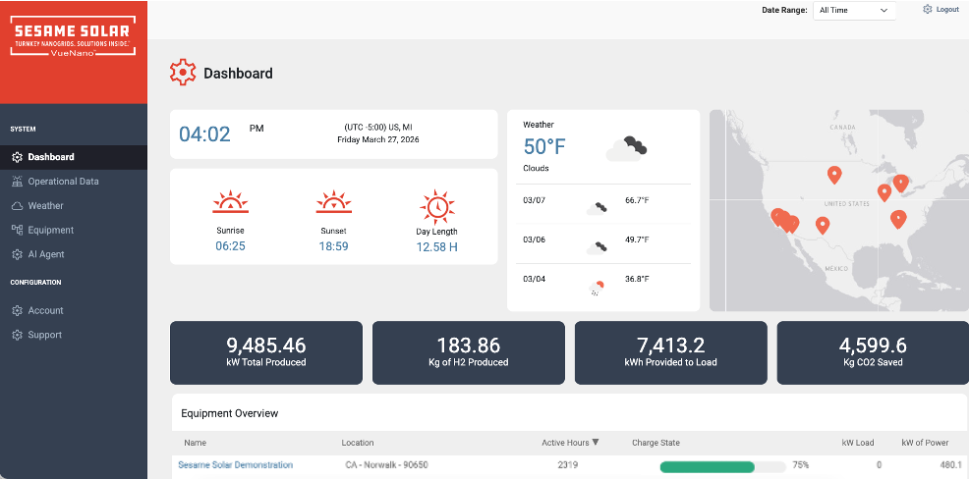Screen dimensions: 970x479
Task: Open Sesame Solar Demonstration equipment link
Action: [235, 464]
